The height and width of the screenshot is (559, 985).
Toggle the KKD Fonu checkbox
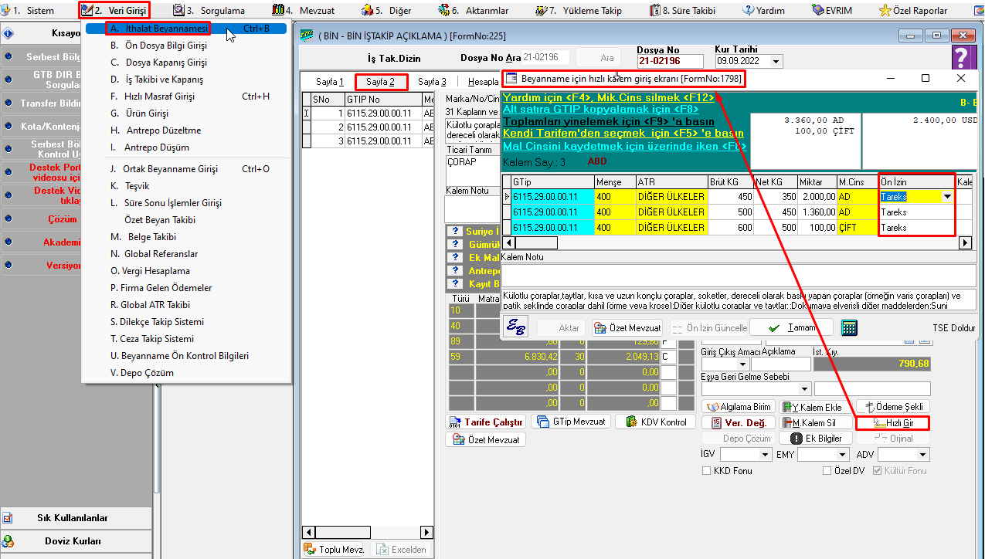[x=706, y=470]
